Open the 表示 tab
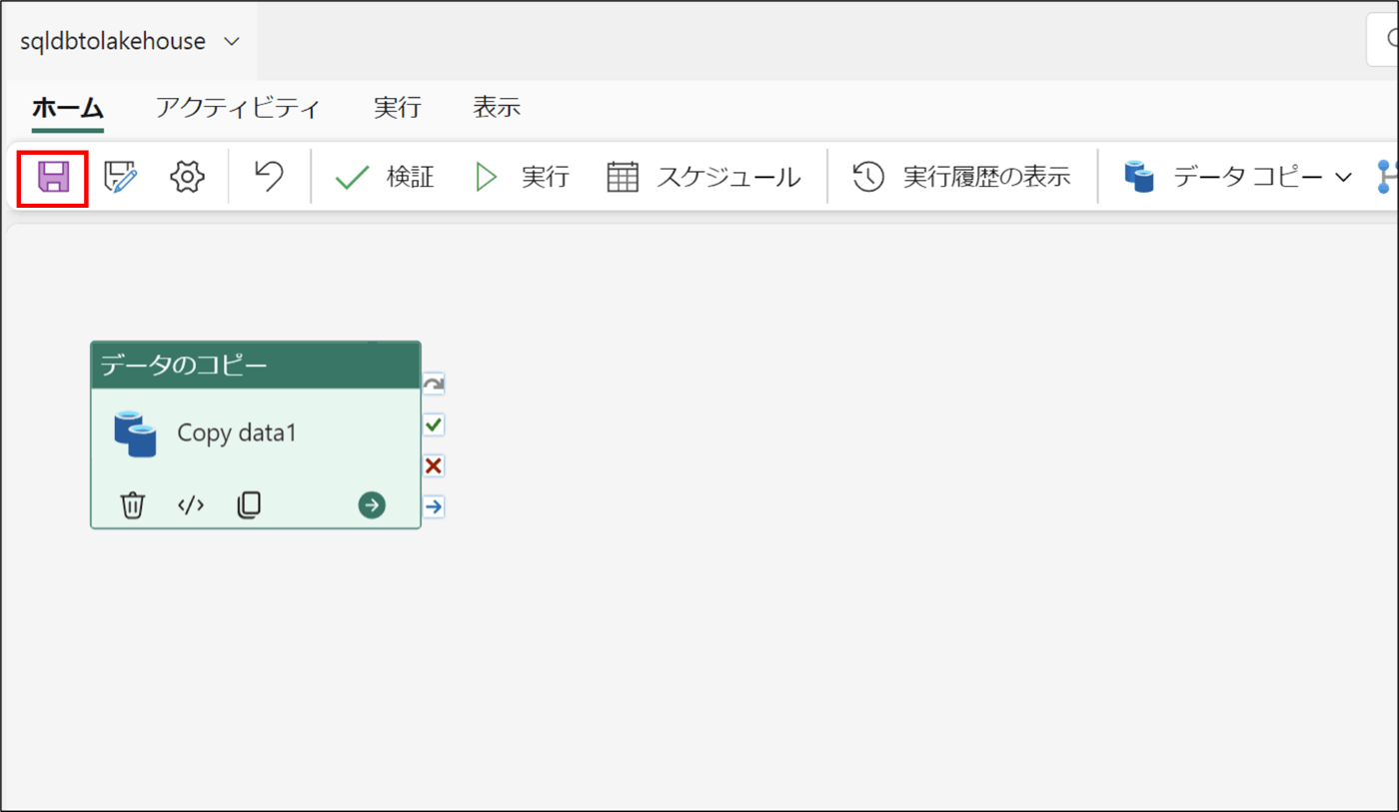This screenshot has width=1399, height=812. click(497, 108)
